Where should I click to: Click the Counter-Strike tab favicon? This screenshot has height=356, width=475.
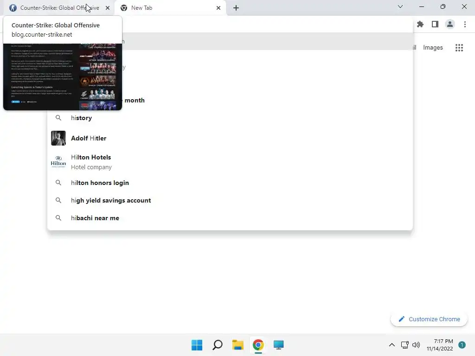[x=13, y=8]
